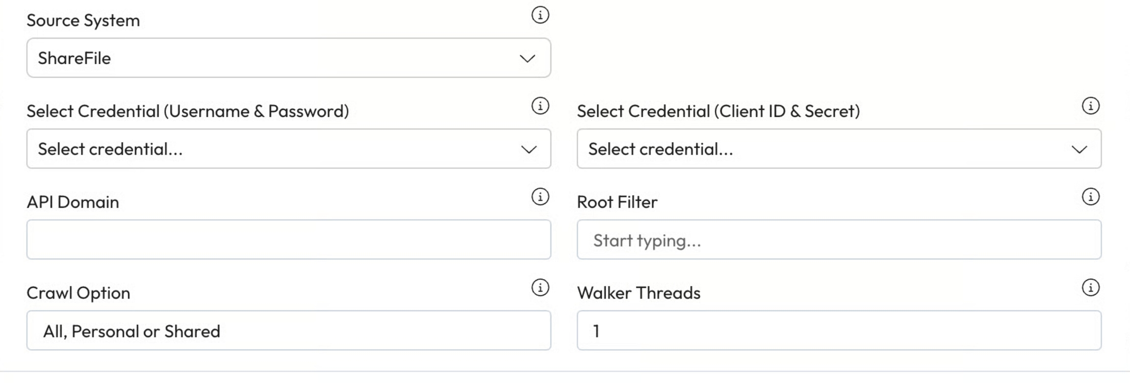Image resolution: width=1130 pixels, height=383 pixels.
Task: Click the Crawl Option input field
Action: click(288, 331)
